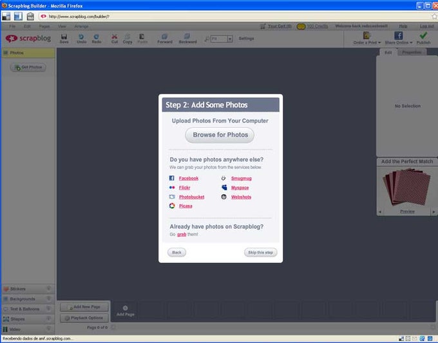
Task: Click Playback Options button
Action: [x=84, y=318]
